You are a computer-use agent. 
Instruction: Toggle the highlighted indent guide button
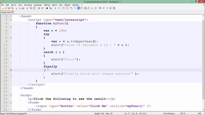pos(78,8)
